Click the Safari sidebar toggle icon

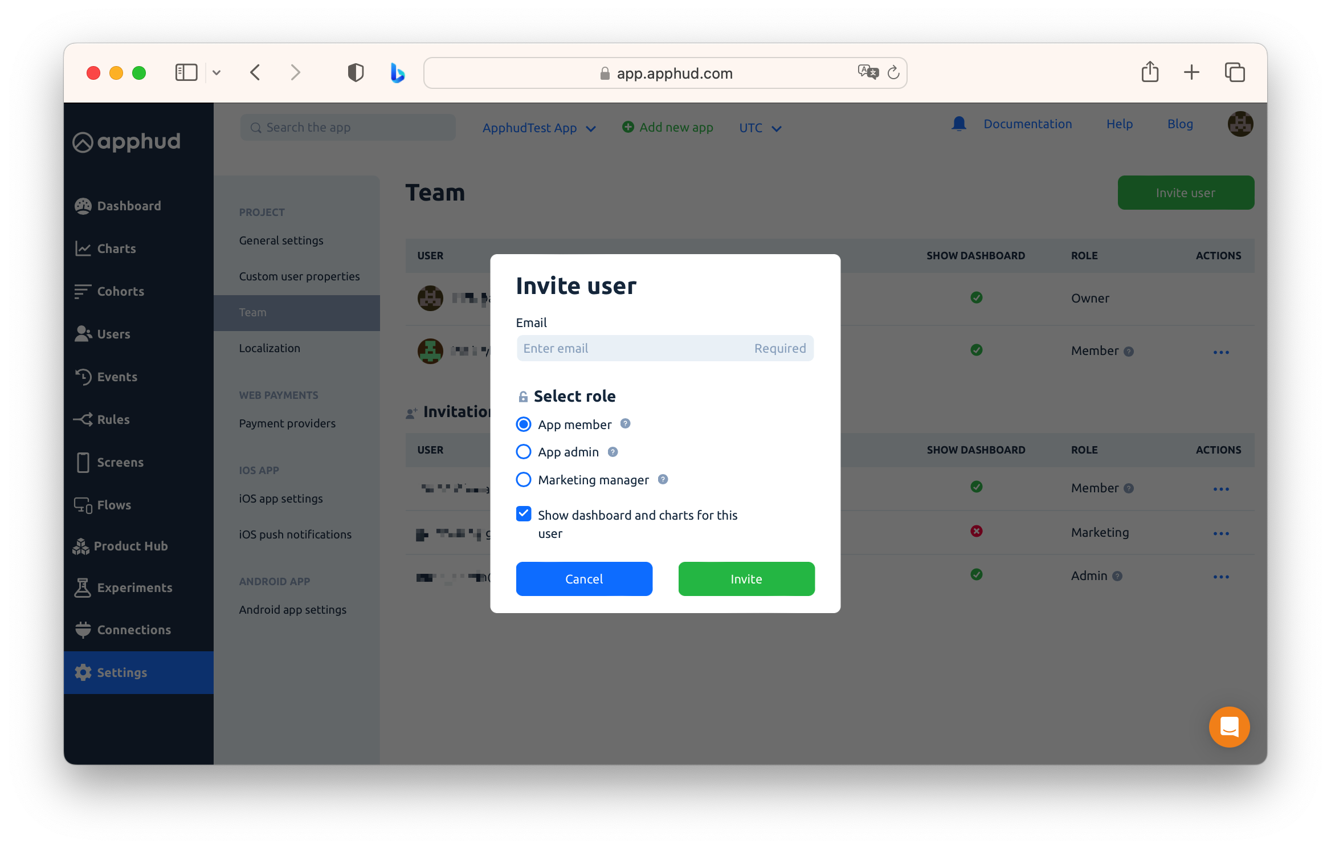(x=186, y=72)
